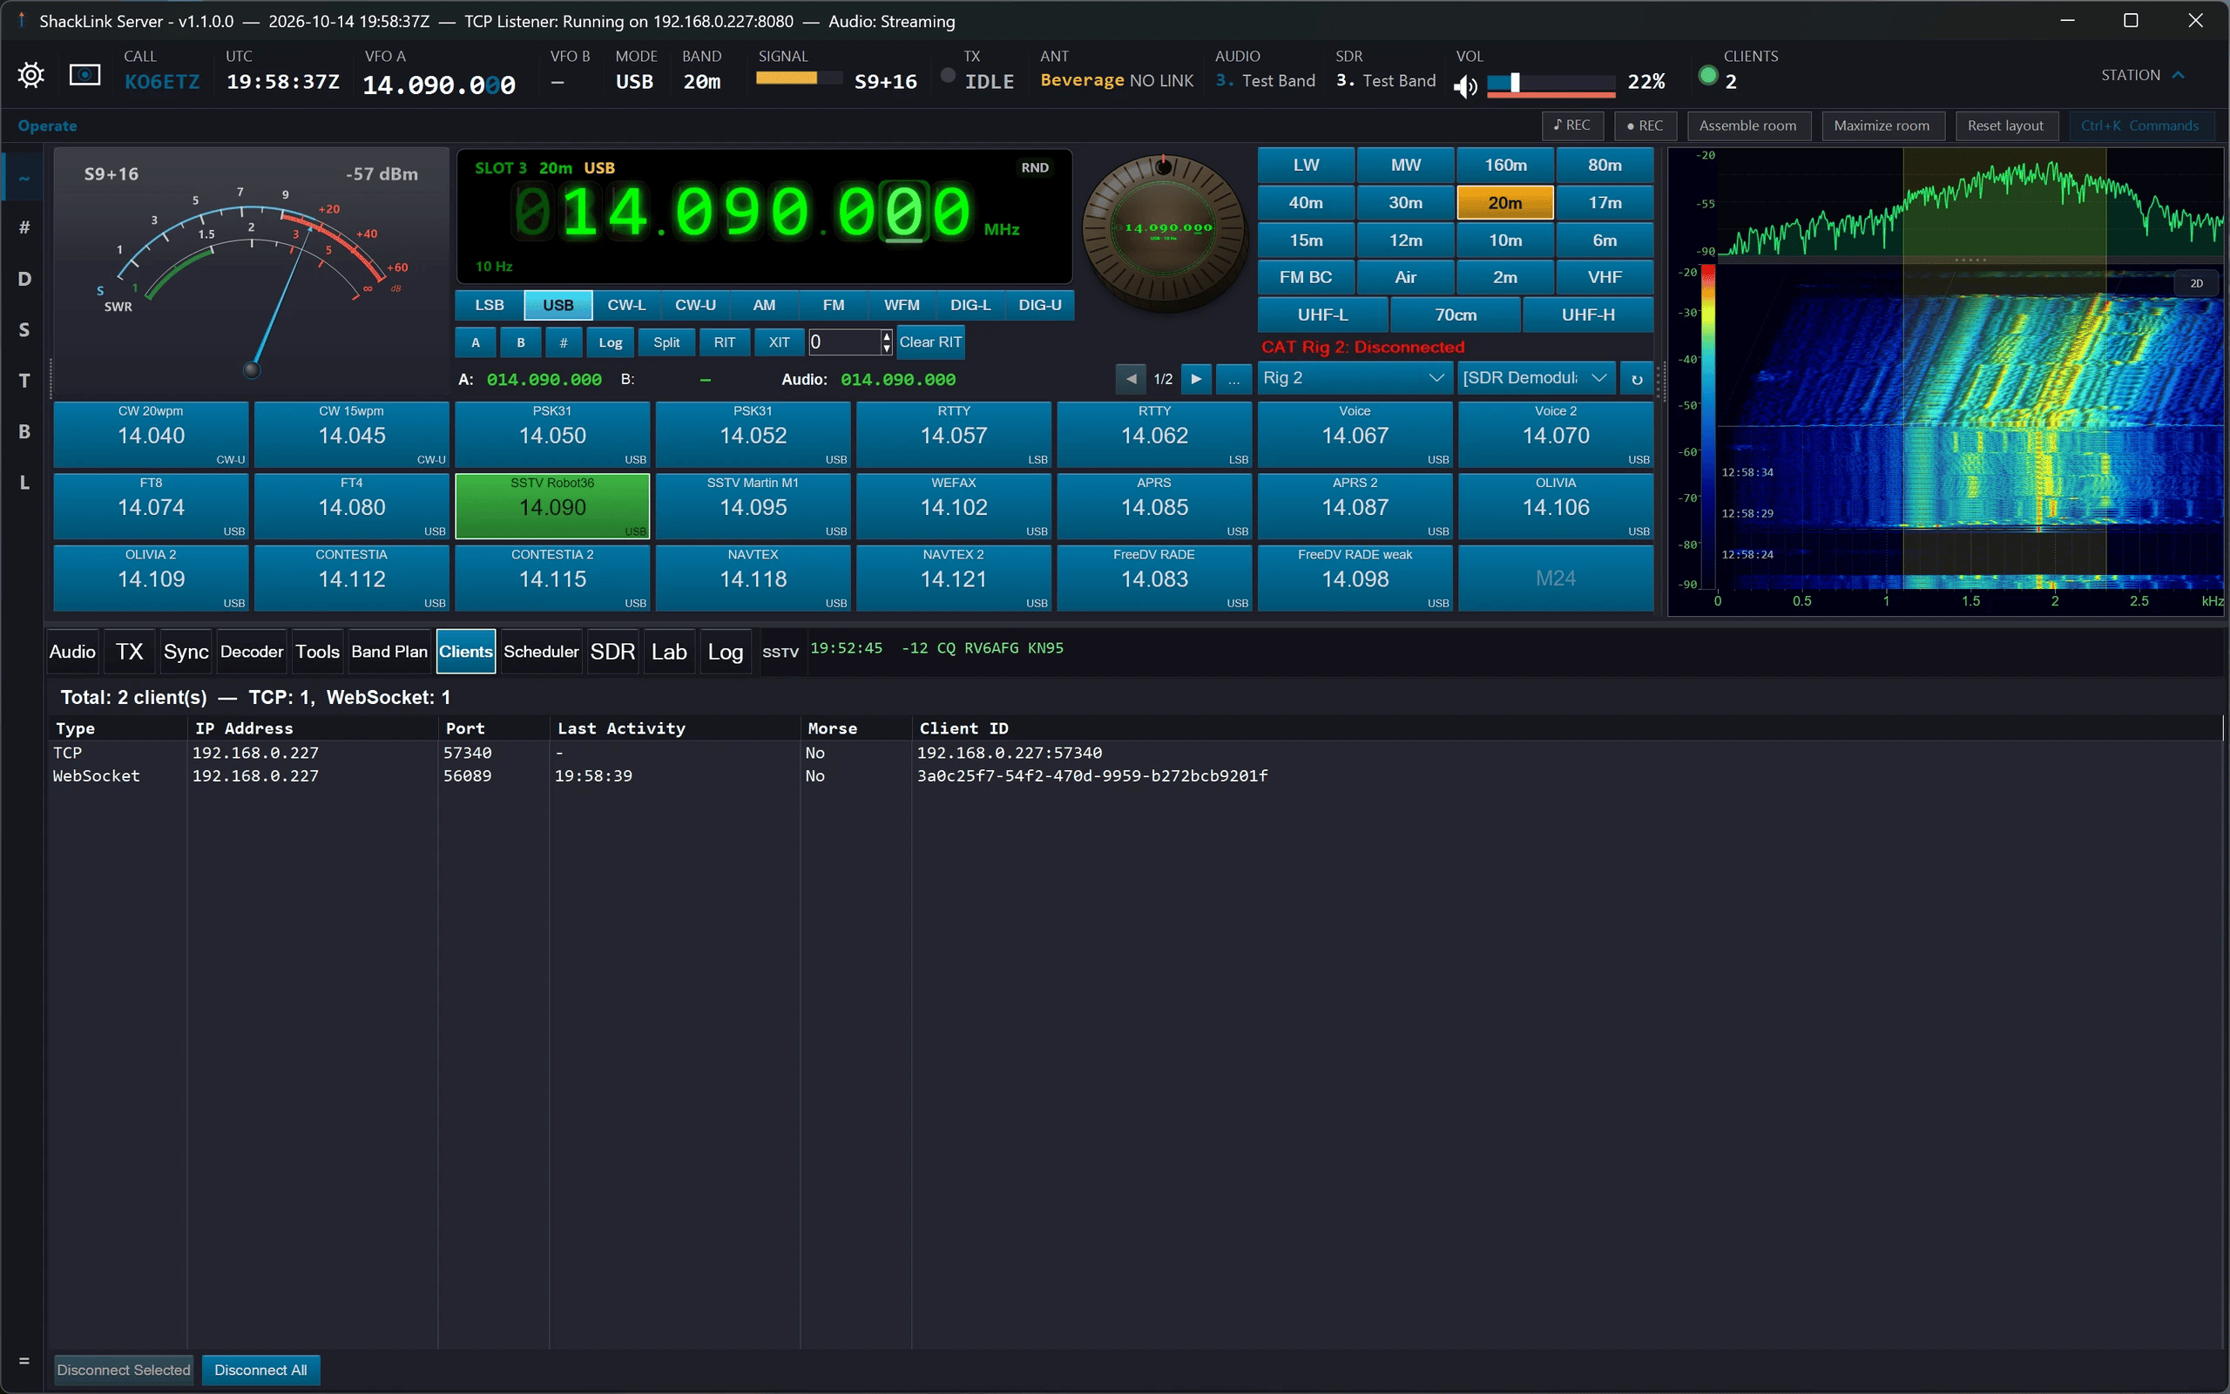
Task: Select CW-U mode
Action: [x=695, y=305]
